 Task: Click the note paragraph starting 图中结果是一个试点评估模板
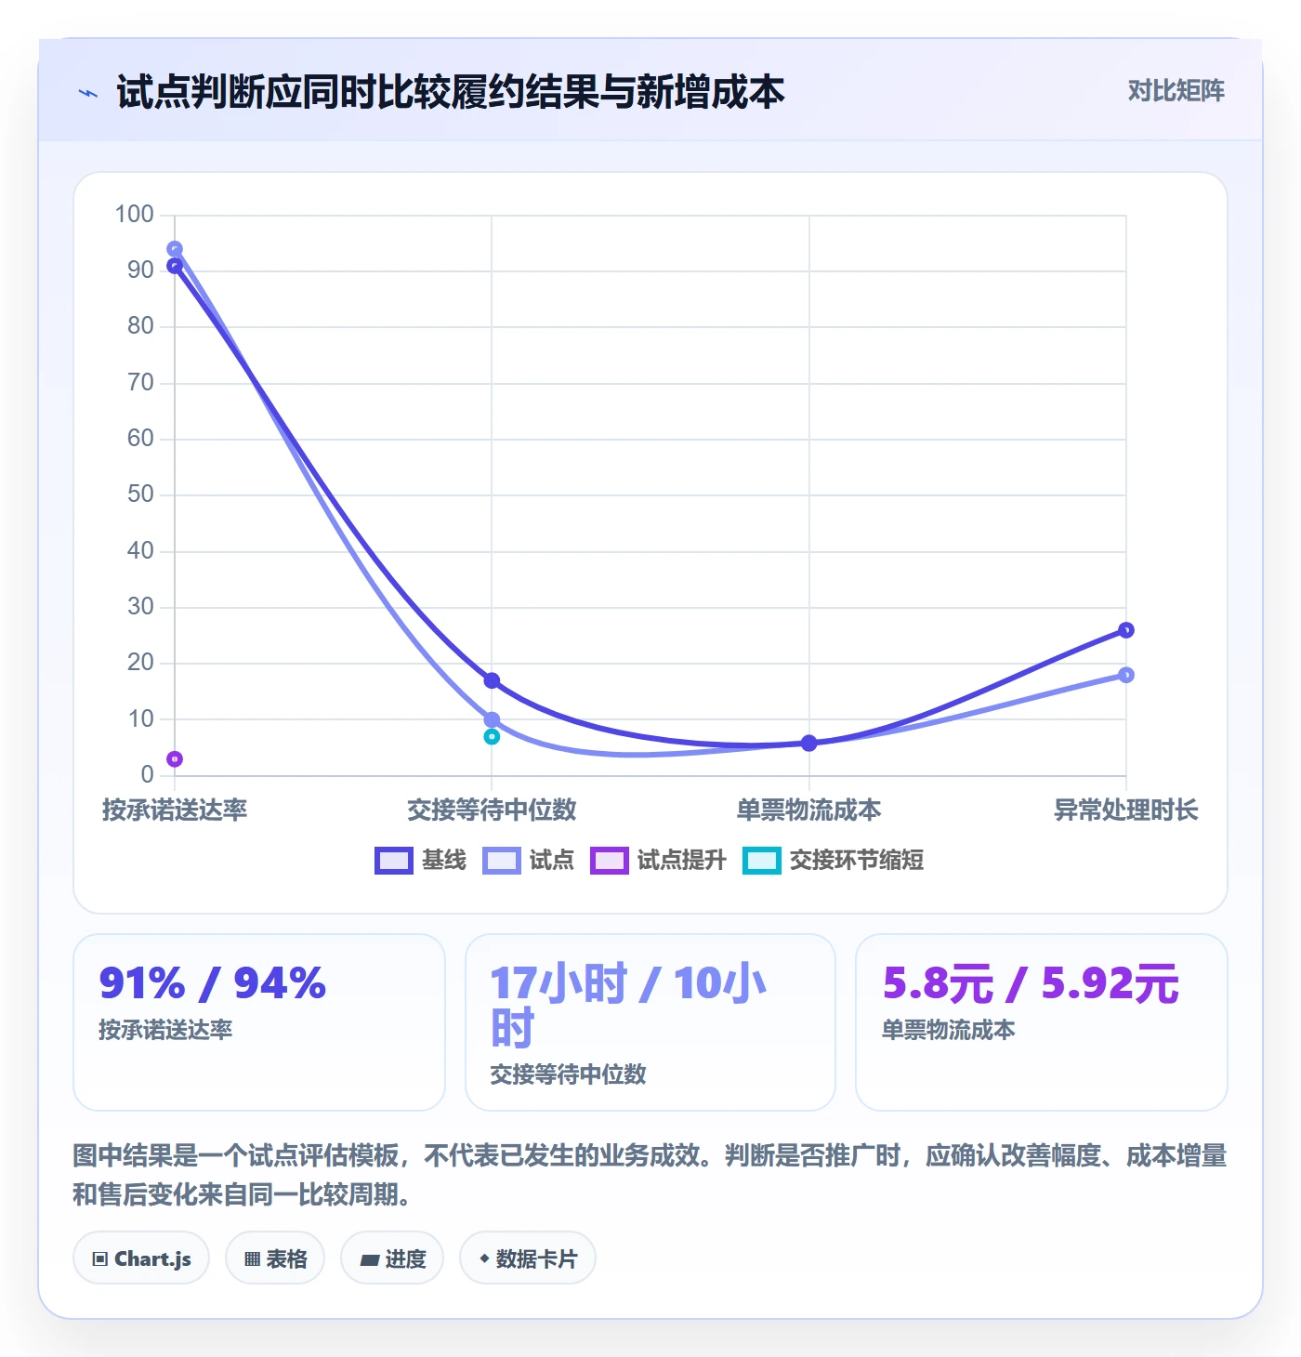coord(650,1175)
